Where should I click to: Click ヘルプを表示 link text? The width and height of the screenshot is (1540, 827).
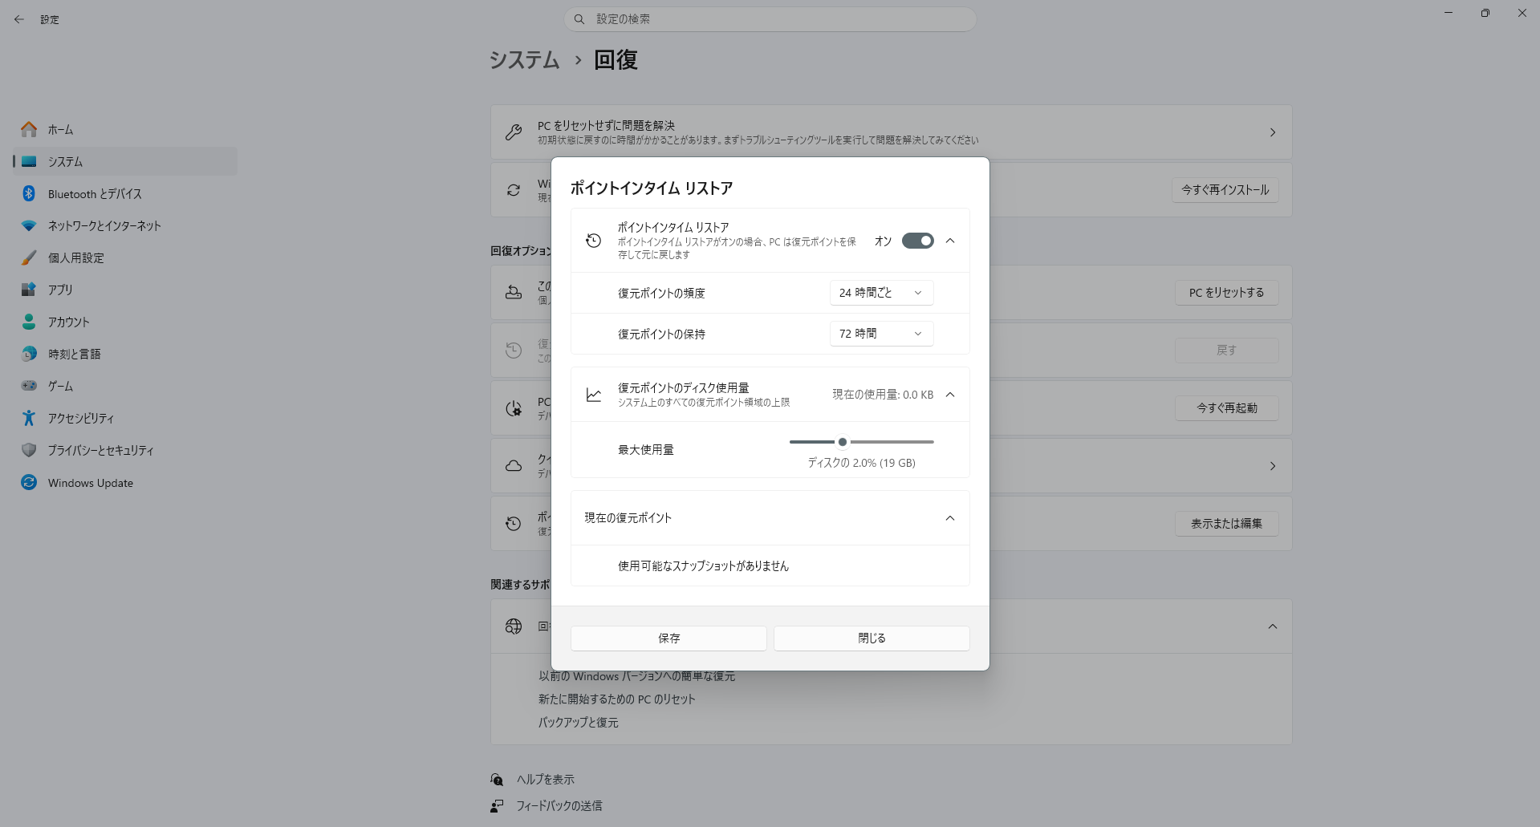pyautogui.click(x=546, y=780)
